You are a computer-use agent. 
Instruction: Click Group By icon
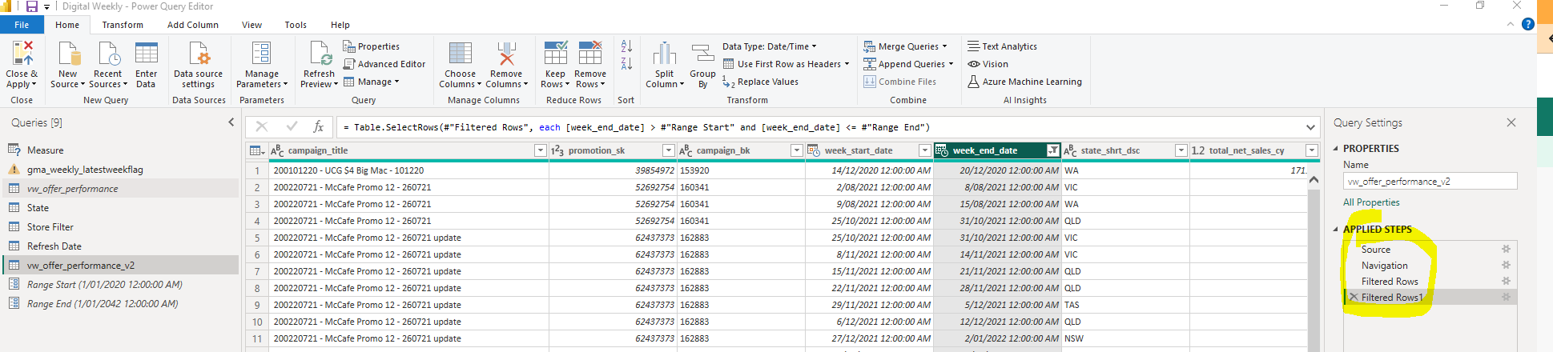(x=702, y=53)
